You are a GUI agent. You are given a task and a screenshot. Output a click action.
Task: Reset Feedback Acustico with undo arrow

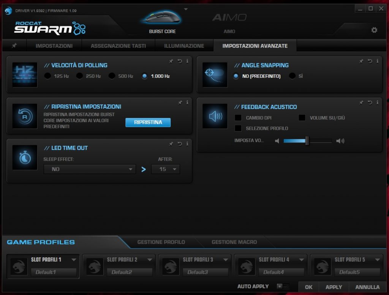click(x=370, y=103)
